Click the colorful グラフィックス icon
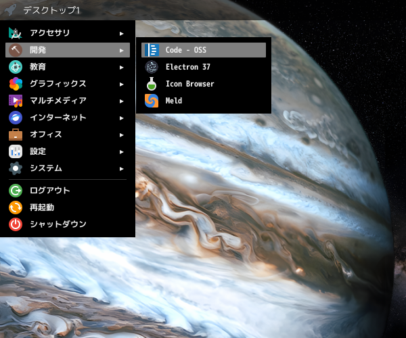Viewport: 406px width, 338px height. point(16,84)
